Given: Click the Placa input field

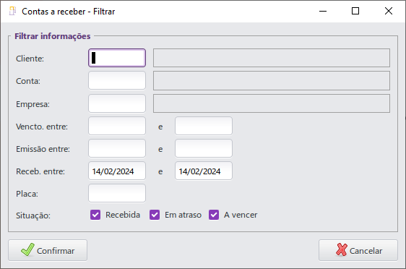Looking at the screenshot, I should tap(117, 193).
